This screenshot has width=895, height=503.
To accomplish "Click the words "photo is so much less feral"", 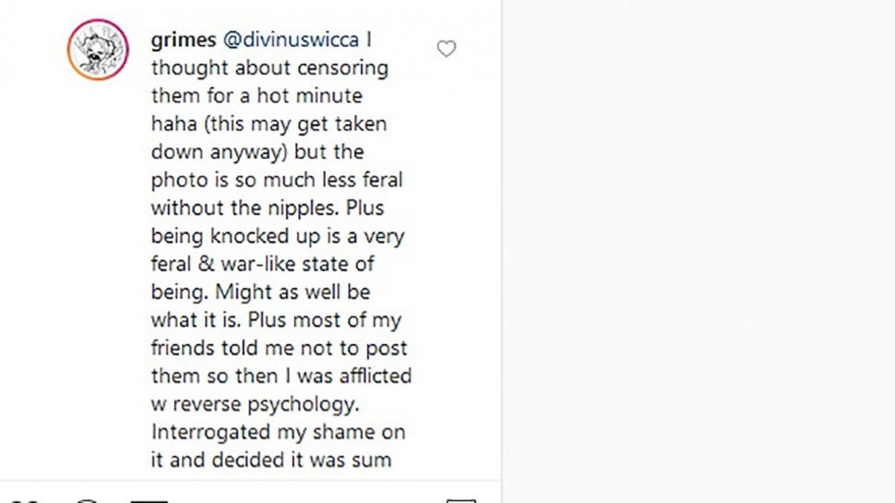I will pos(277,180).
